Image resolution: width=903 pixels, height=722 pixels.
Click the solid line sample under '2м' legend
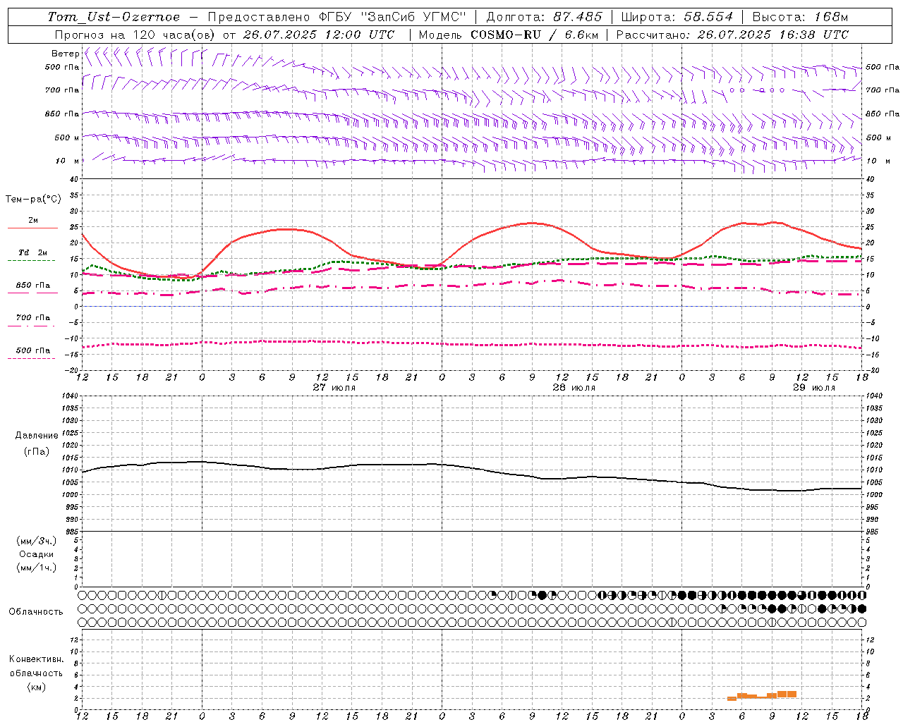tap(32, 228)
